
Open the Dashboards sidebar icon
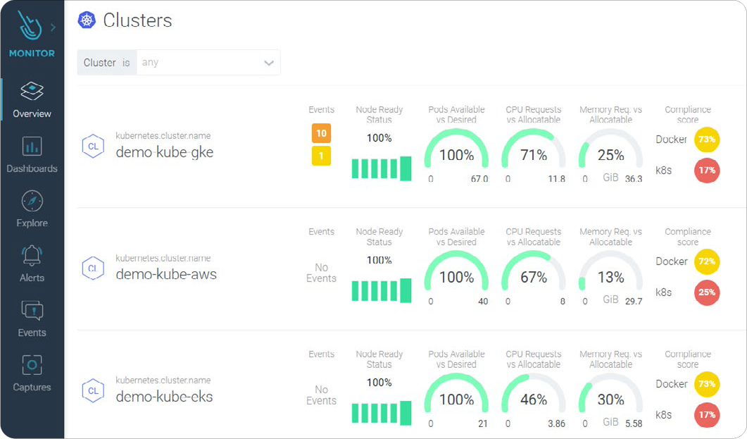click(x=32, y=146)
